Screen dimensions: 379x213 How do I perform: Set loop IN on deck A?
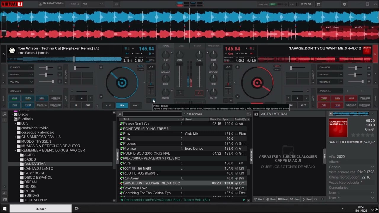tap(76, 105)
